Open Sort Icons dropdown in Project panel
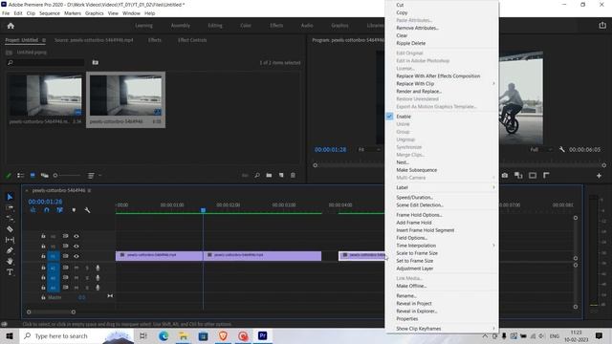Viewport: 612px width, 344px height. click(94, 176)
